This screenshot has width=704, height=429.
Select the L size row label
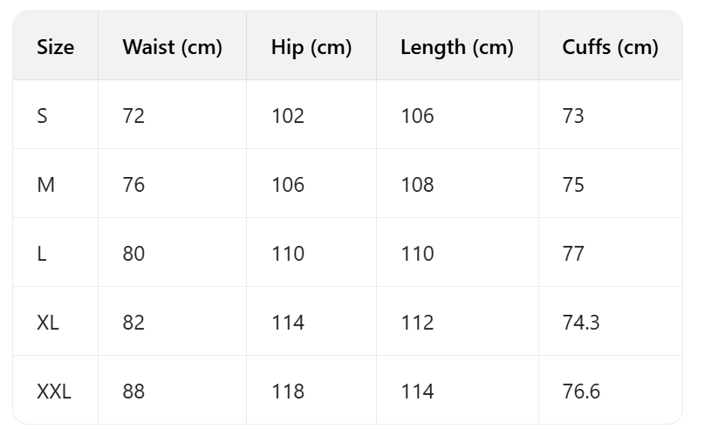(42, 254)
